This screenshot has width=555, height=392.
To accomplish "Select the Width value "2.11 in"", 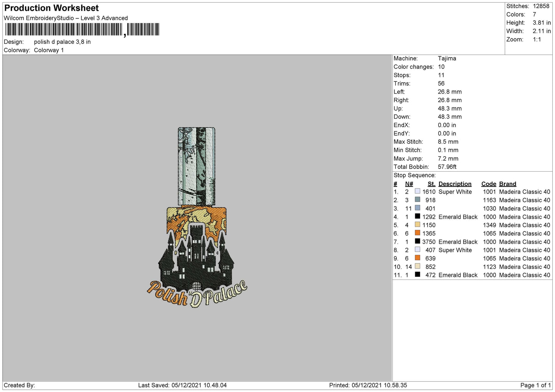I will 542,31.
